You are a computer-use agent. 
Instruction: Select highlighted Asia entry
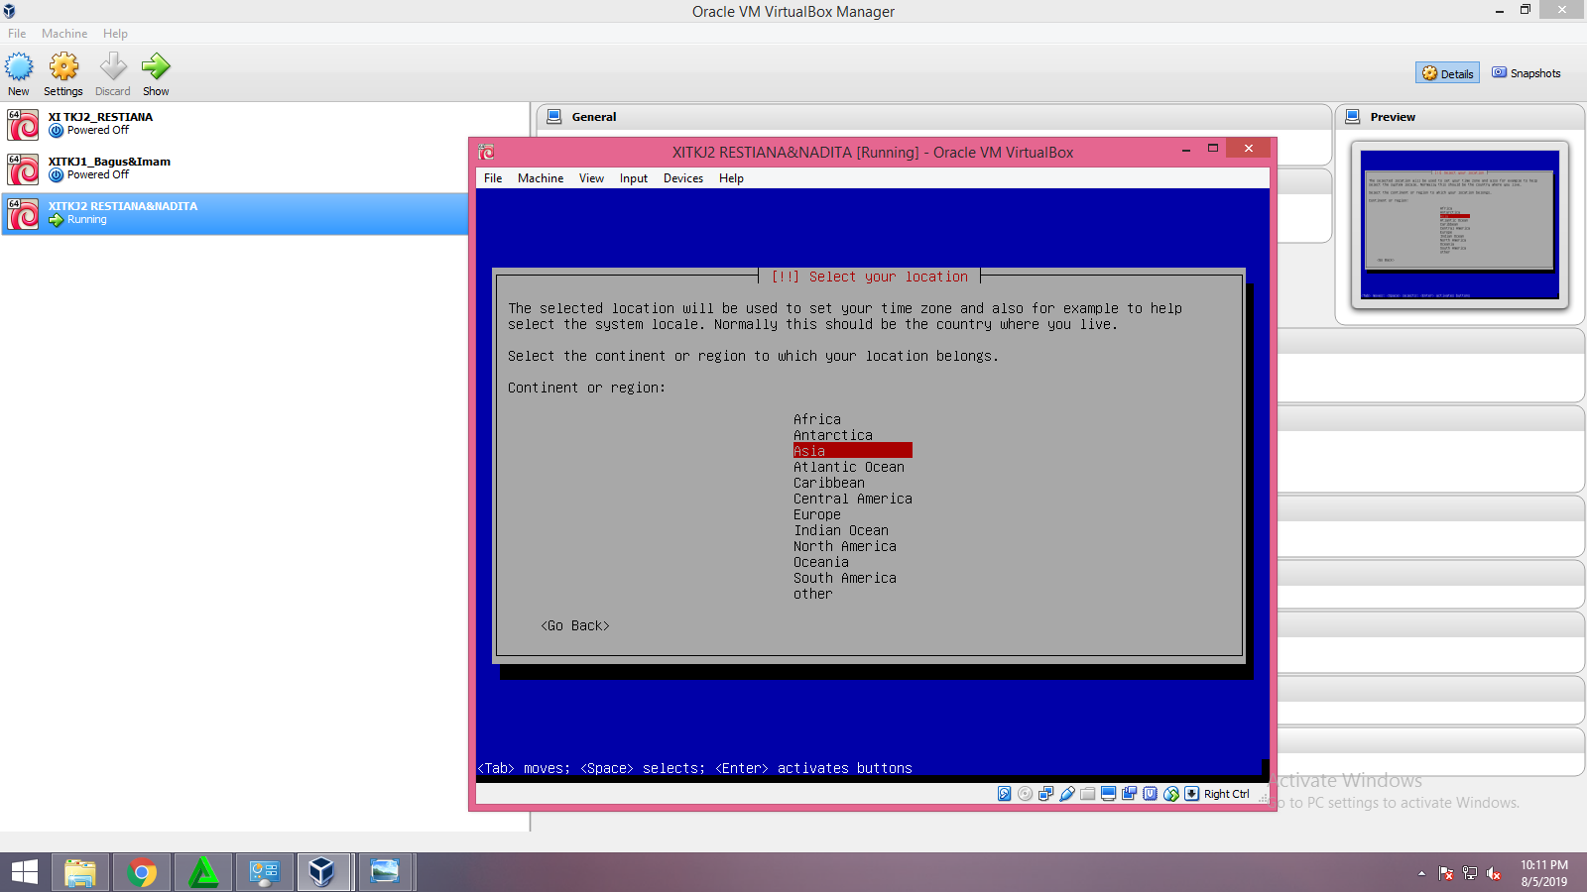click(852, 451)
